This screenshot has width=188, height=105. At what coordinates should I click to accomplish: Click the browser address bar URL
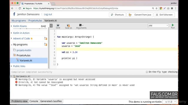pyautogui.click(x=75, y=8)
